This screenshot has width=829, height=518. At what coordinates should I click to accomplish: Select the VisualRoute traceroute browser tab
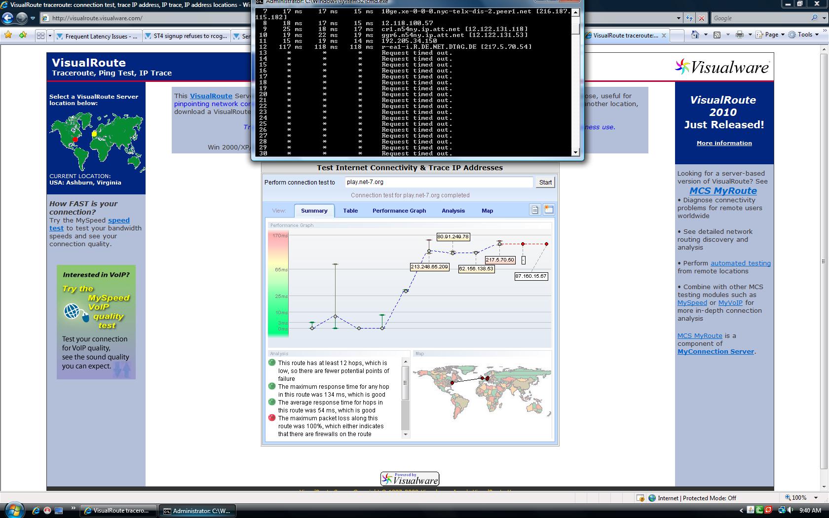pyautogui.click(x=624, y=36)
